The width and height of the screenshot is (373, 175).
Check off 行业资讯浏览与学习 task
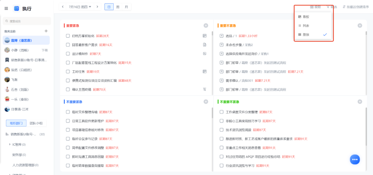[221, 166]
